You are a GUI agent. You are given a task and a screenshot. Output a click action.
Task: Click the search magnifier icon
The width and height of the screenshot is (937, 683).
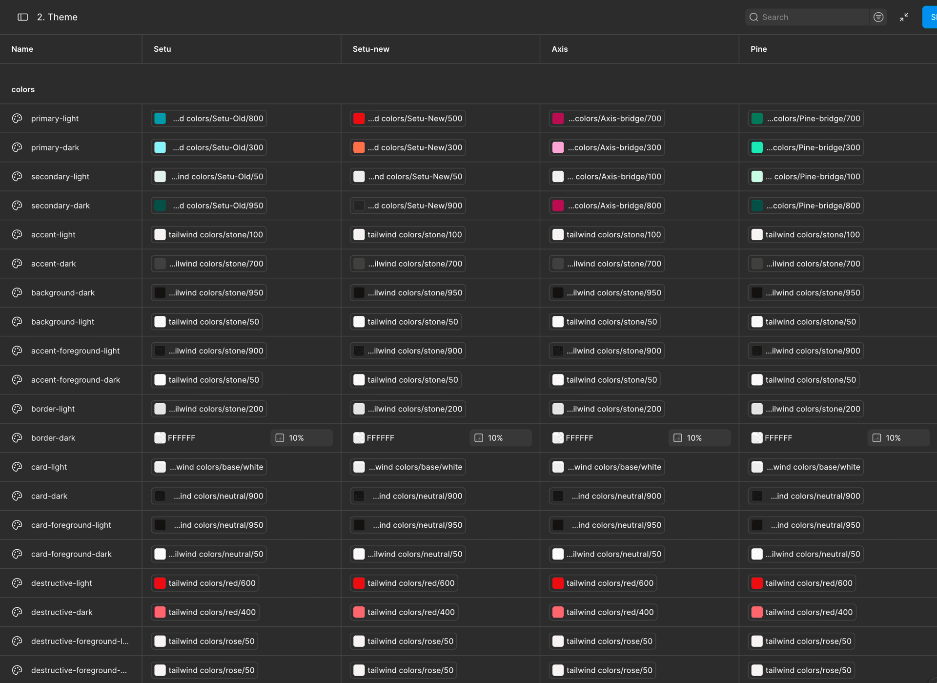click(x=754, y=17)
